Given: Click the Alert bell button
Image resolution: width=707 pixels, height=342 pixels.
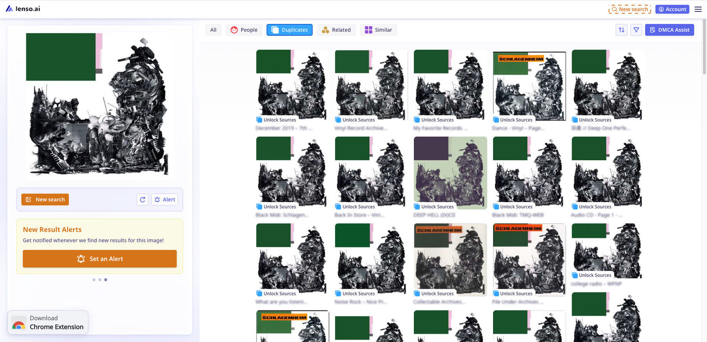Looking at the screenshot, I should 164,199.
